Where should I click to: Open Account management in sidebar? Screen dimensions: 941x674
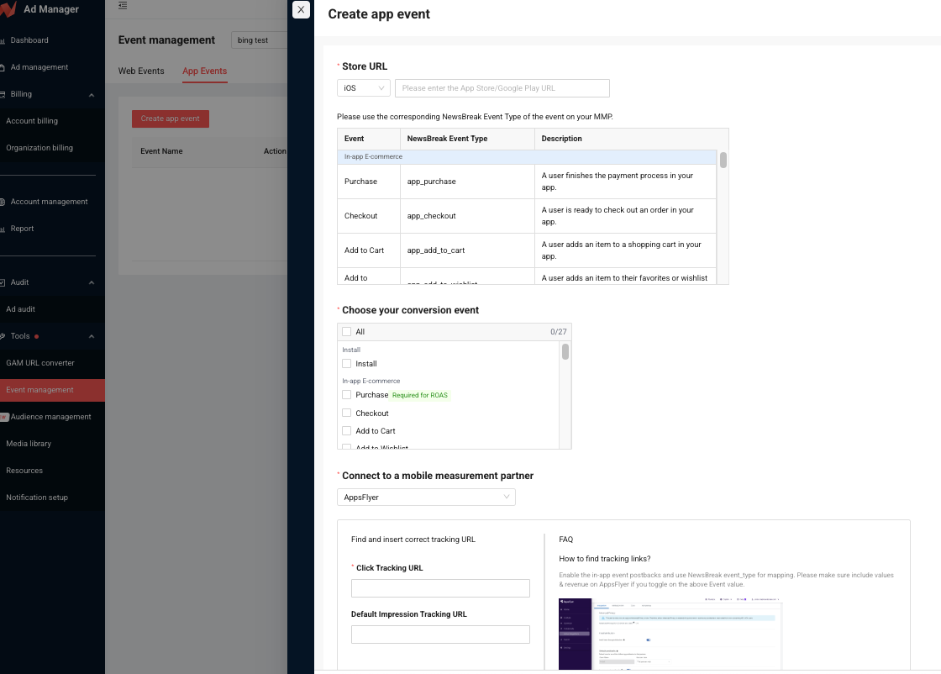pos(49,202)
